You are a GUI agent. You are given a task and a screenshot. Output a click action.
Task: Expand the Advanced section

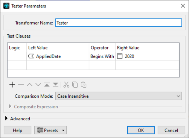(x=6, y=118)
